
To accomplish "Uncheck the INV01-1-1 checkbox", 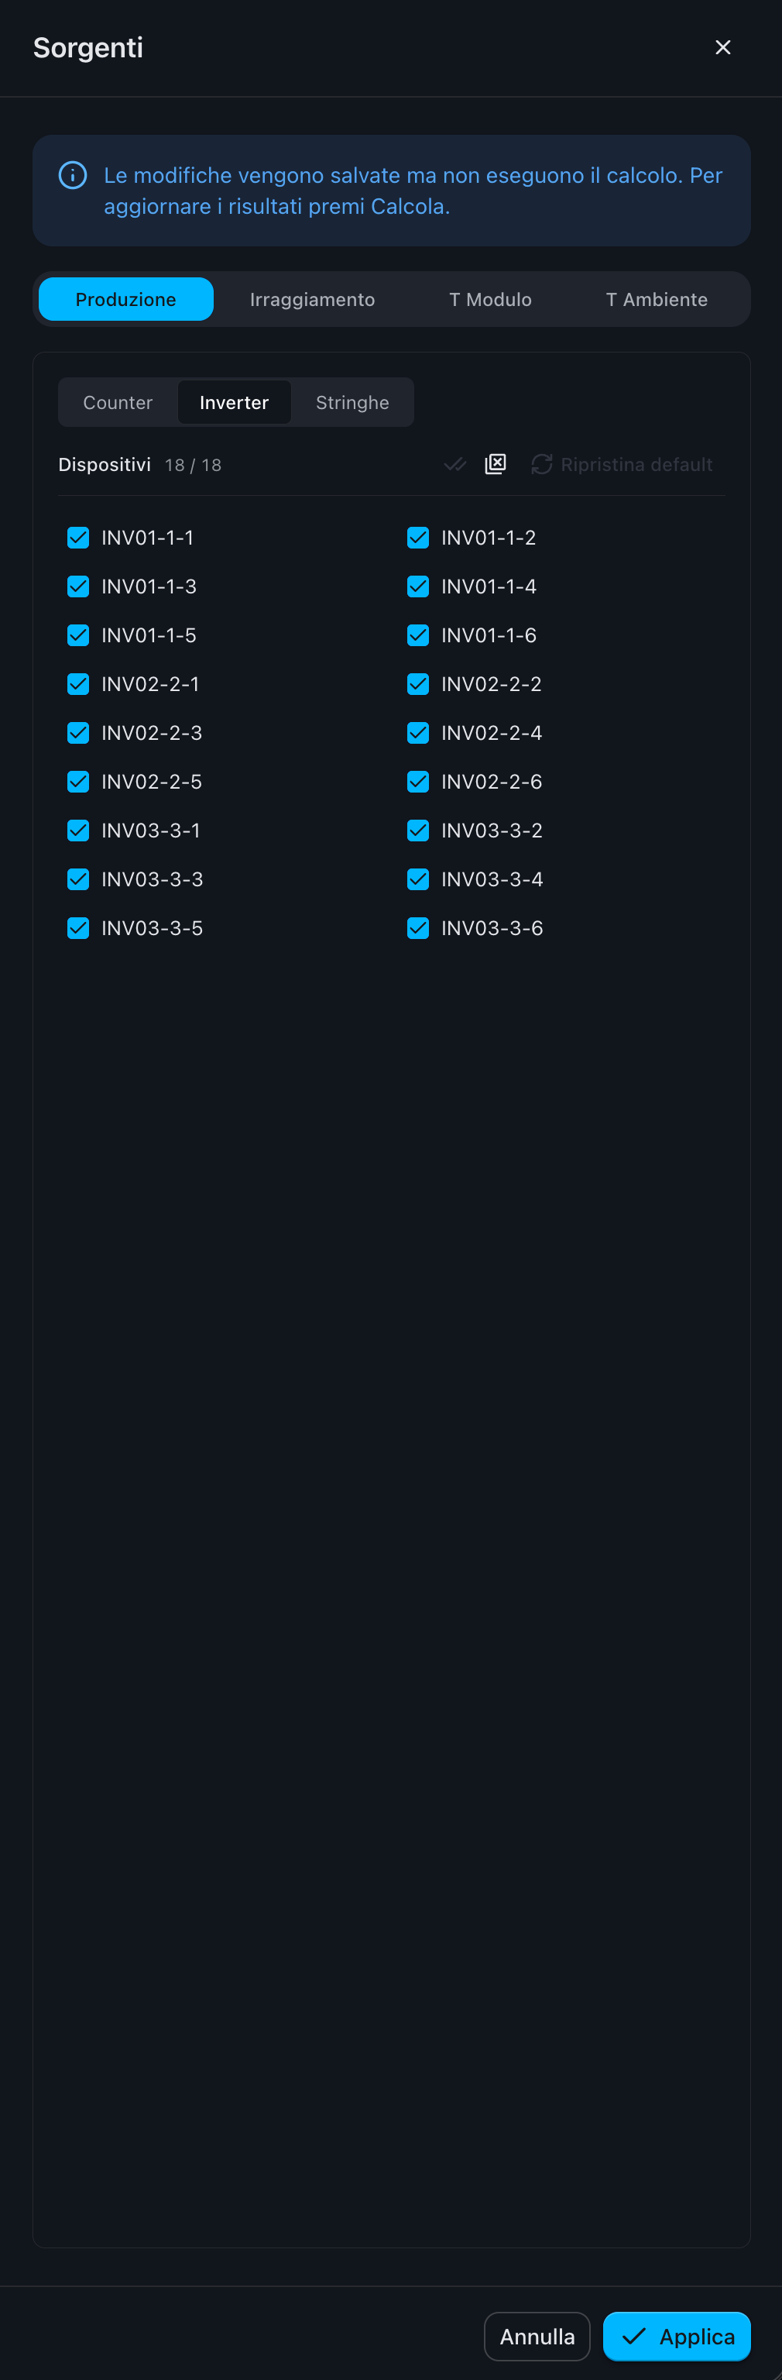I will 78,538.
